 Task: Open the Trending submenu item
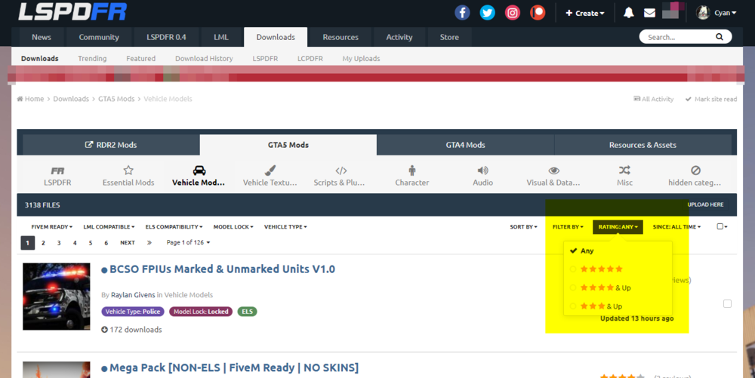tap(92, 58)
